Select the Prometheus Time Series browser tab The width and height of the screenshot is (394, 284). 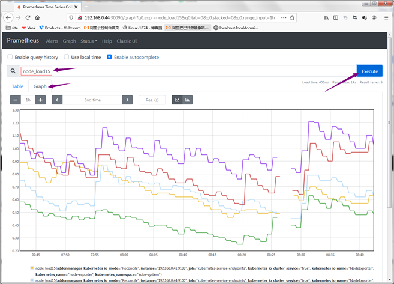(x=47, y=7)
